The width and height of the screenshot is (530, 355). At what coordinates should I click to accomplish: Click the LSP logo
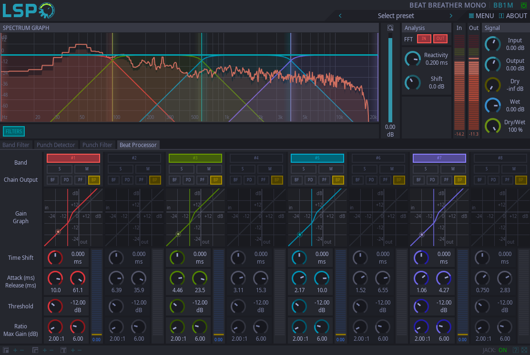point(29,10)
